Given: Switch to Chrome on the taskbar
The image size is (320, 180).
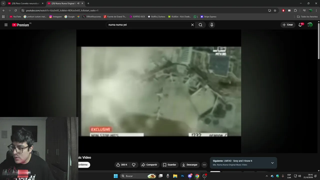Looking at the screenshot, I should pyautogui.click(x=197, y=176).
